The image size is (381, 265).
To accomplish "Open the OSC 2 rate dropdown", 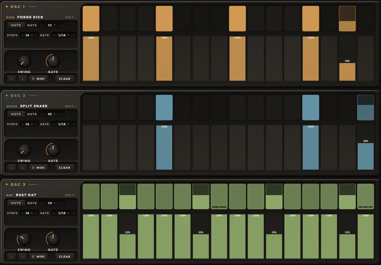I will [64, 124].
